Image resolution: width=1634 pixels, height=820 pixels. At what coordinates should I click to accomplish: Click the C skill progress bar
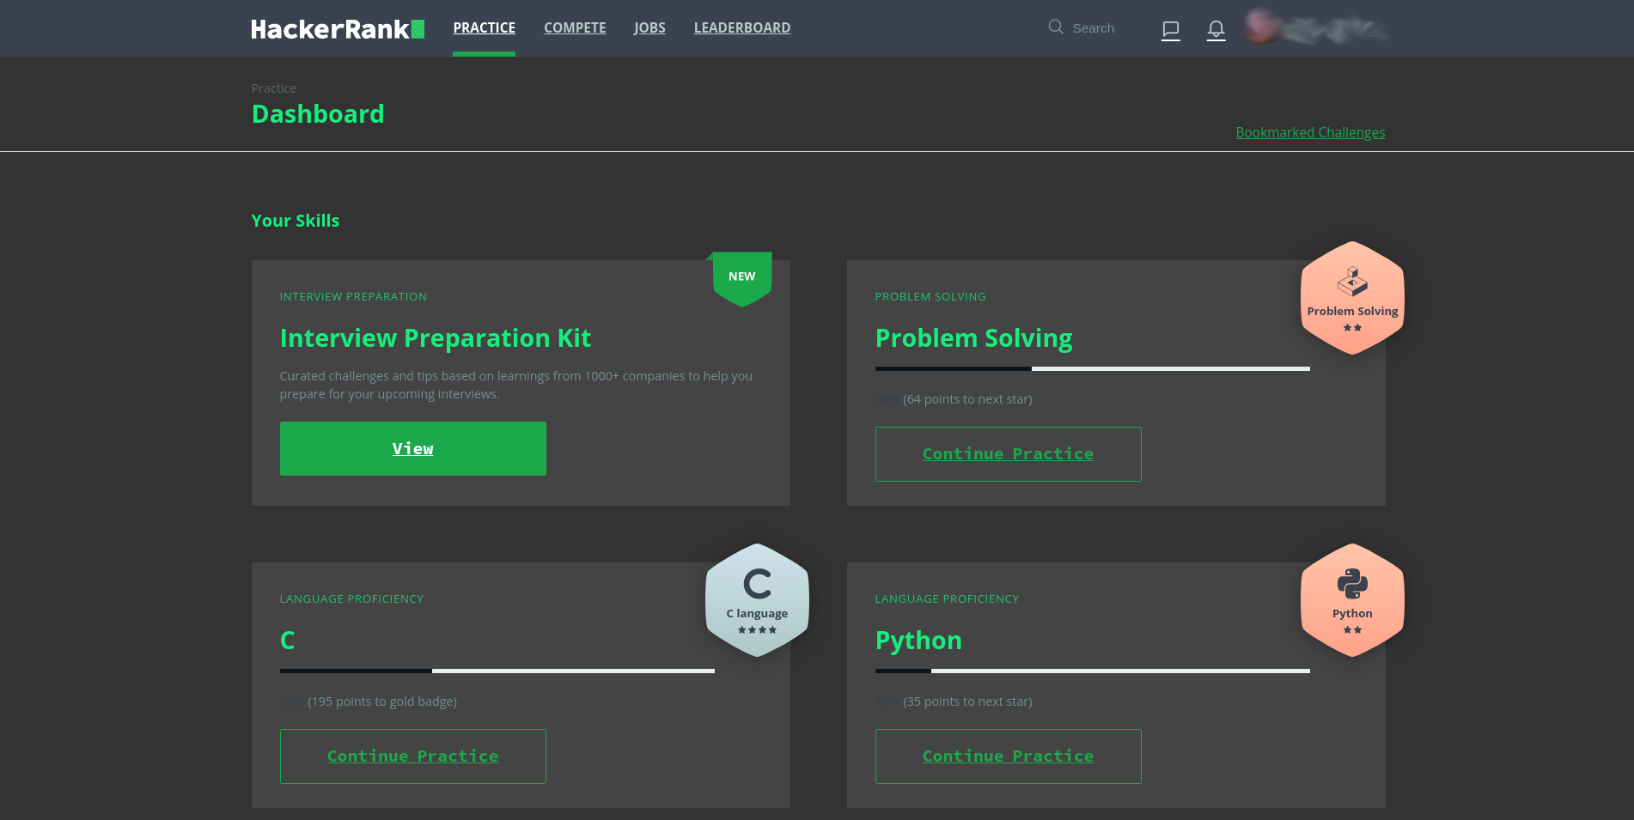(x=497, y=671)
